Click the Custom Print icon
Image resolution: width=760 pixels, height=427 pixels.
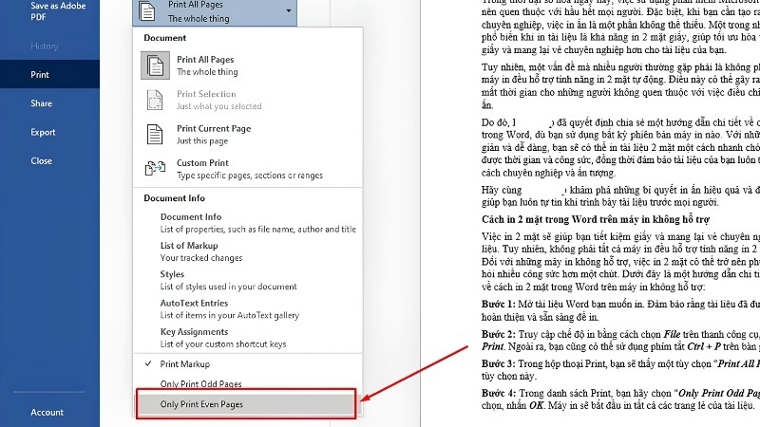click(155, 169)
